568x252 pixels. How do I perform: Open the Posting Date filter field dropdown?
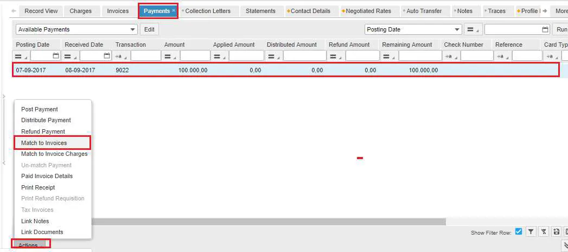[457, 29]
